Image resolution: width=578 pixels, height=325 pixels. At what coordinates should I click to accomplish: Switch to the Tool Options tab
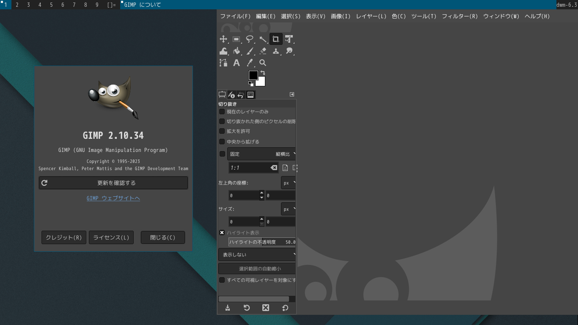(222, 95)
